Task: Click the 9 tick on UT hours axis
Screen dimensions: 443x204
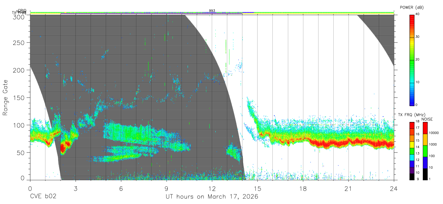Action: click(x=167, y=188)
